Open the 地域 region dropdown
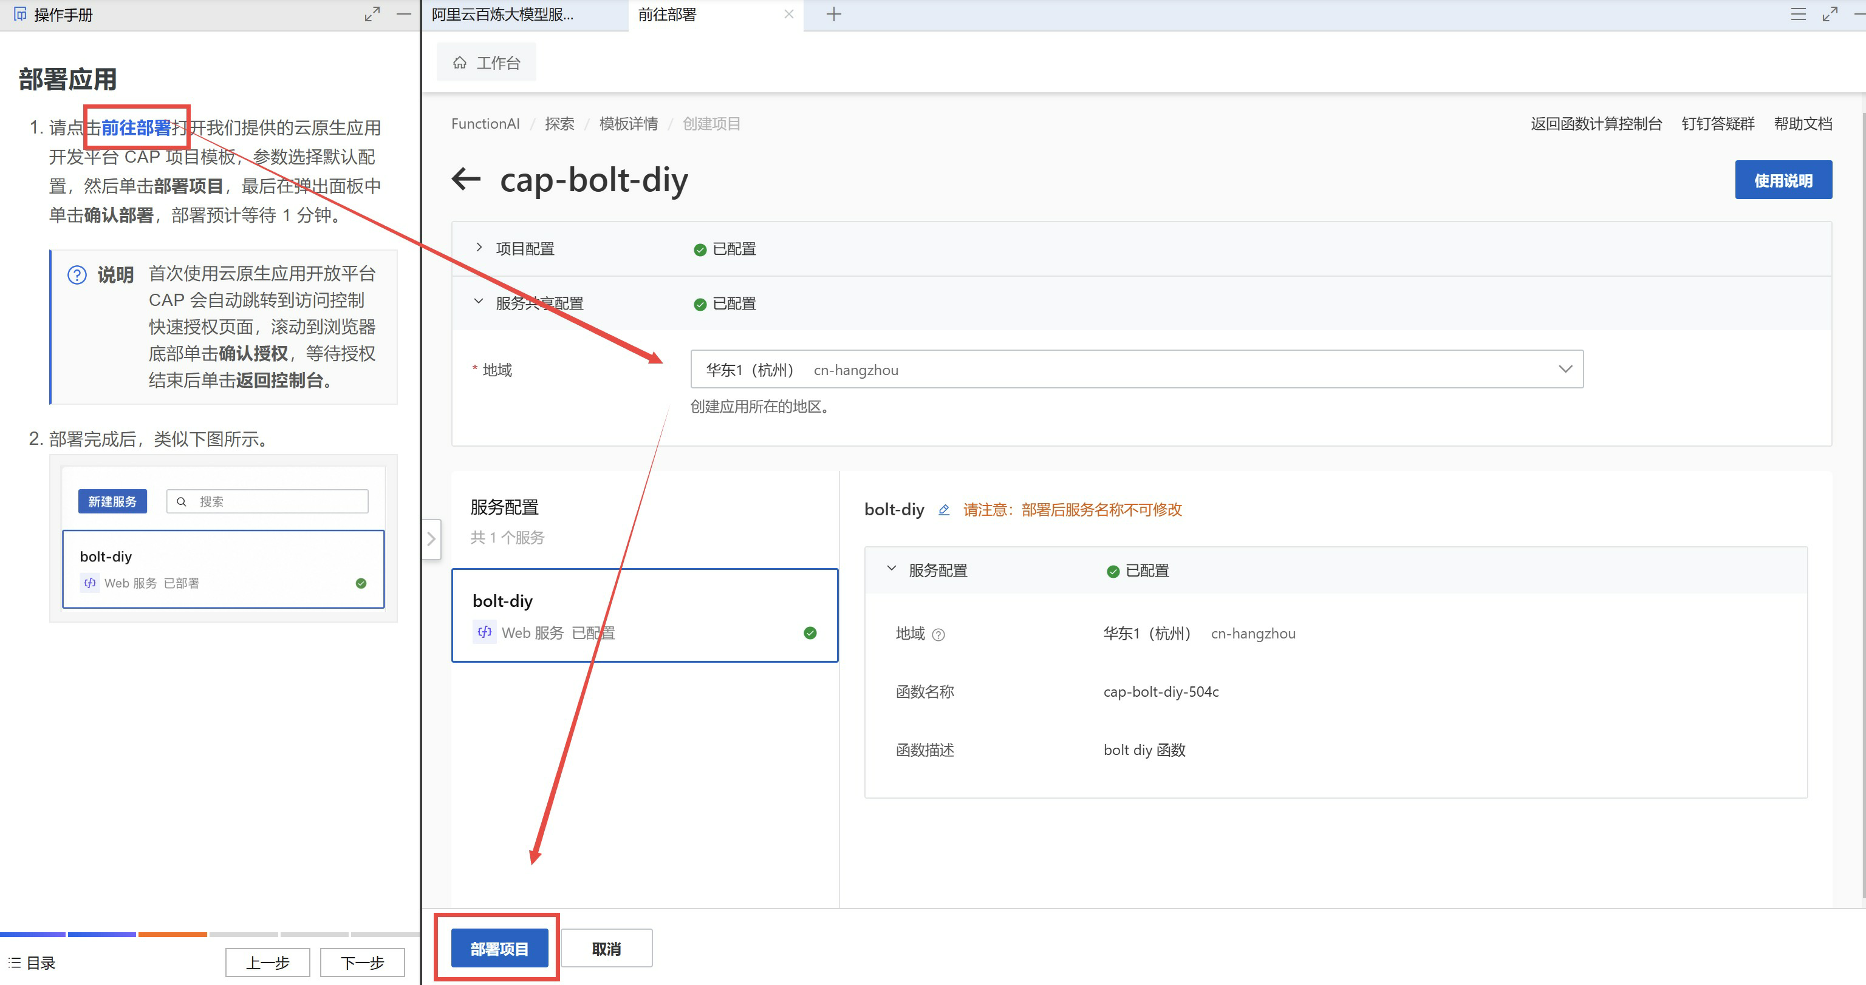The width and height of the screenshot is (1866, 985). click(x=1136, y=369)
